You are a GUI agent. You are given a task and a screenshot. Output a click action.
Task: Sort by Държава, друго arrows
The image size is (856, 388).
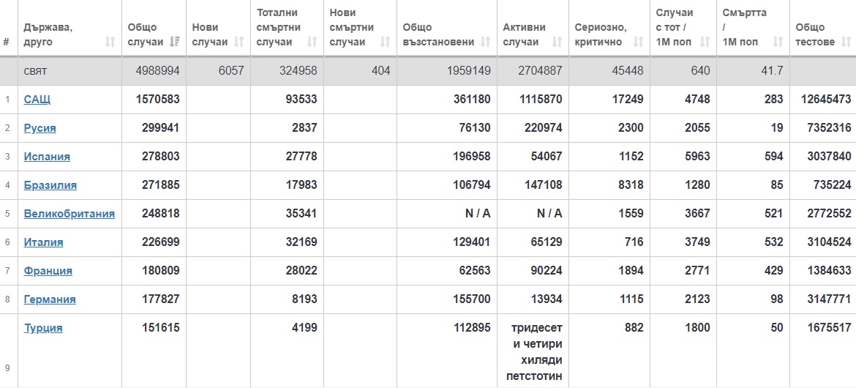click(110, 42)
